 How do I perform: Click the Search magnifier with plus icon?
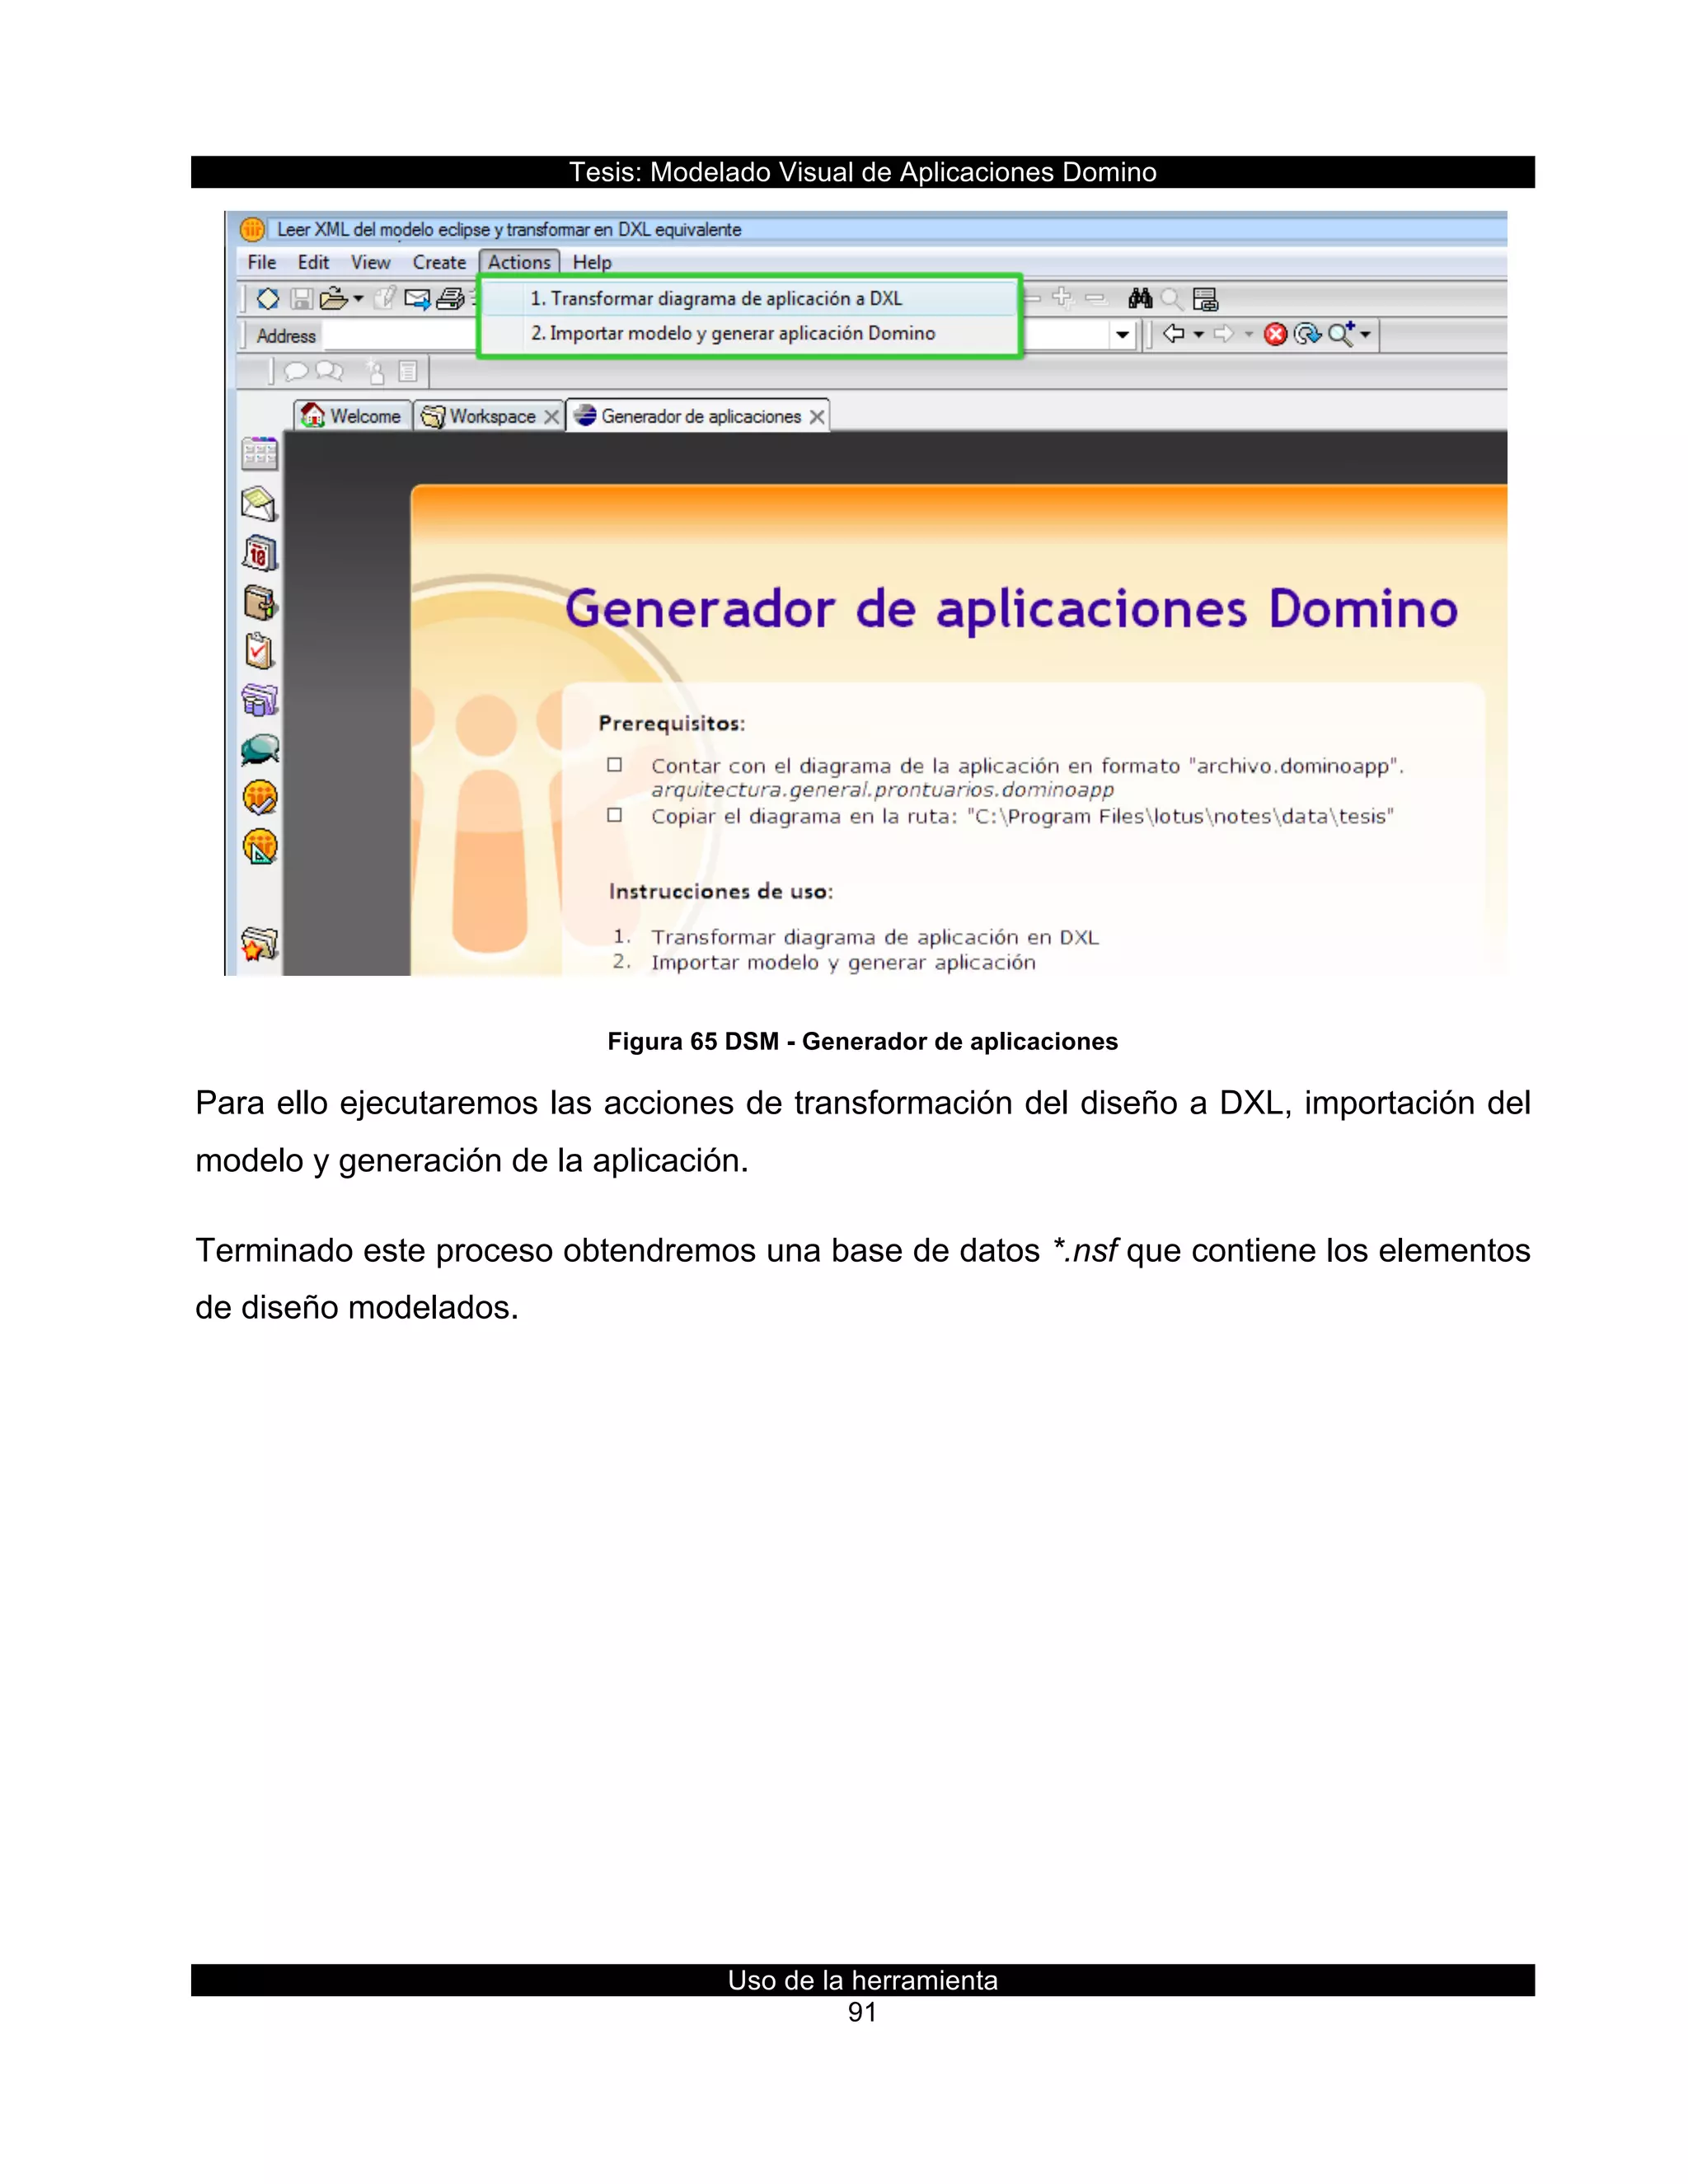click(x=1341, y=333)
